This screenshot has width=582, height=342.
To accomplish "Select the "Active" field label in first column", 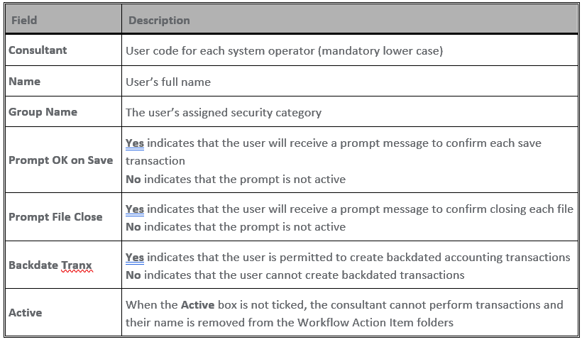I will point(25,313).
